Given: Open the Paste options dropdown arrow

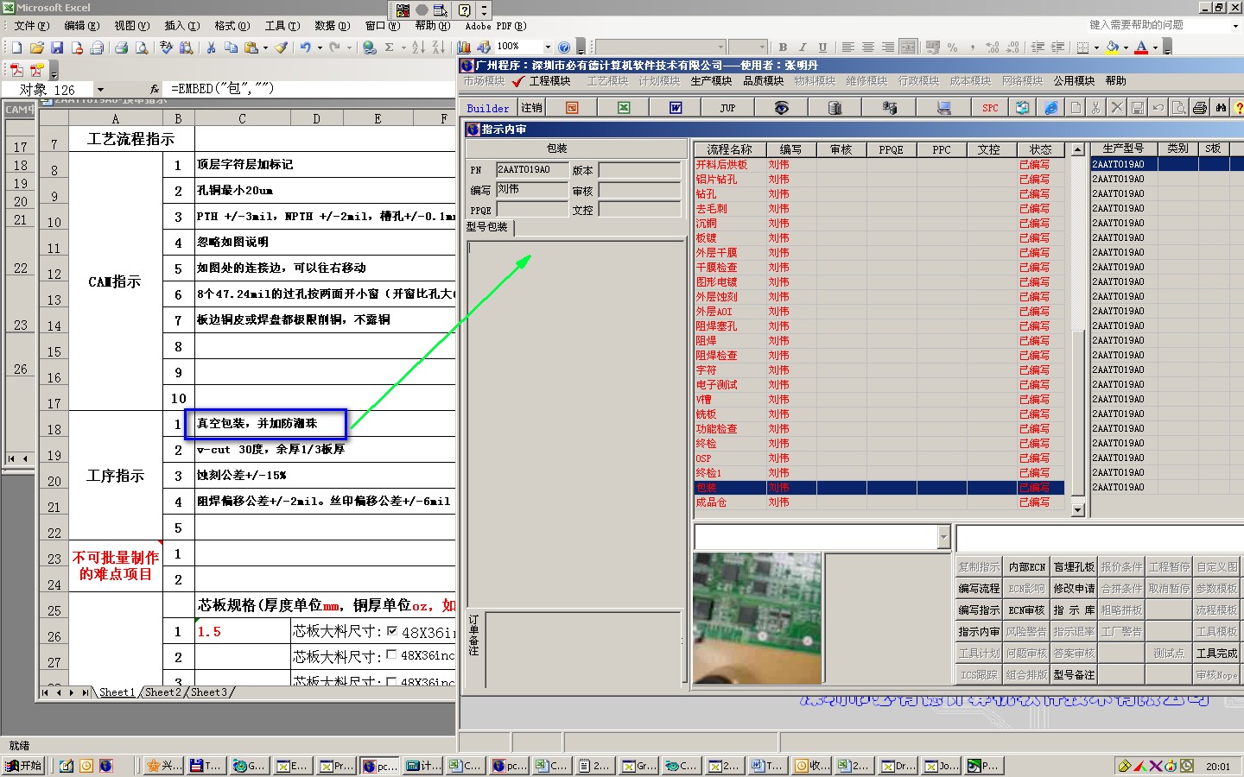Looking at the screenshot, I should coord(265,47).
